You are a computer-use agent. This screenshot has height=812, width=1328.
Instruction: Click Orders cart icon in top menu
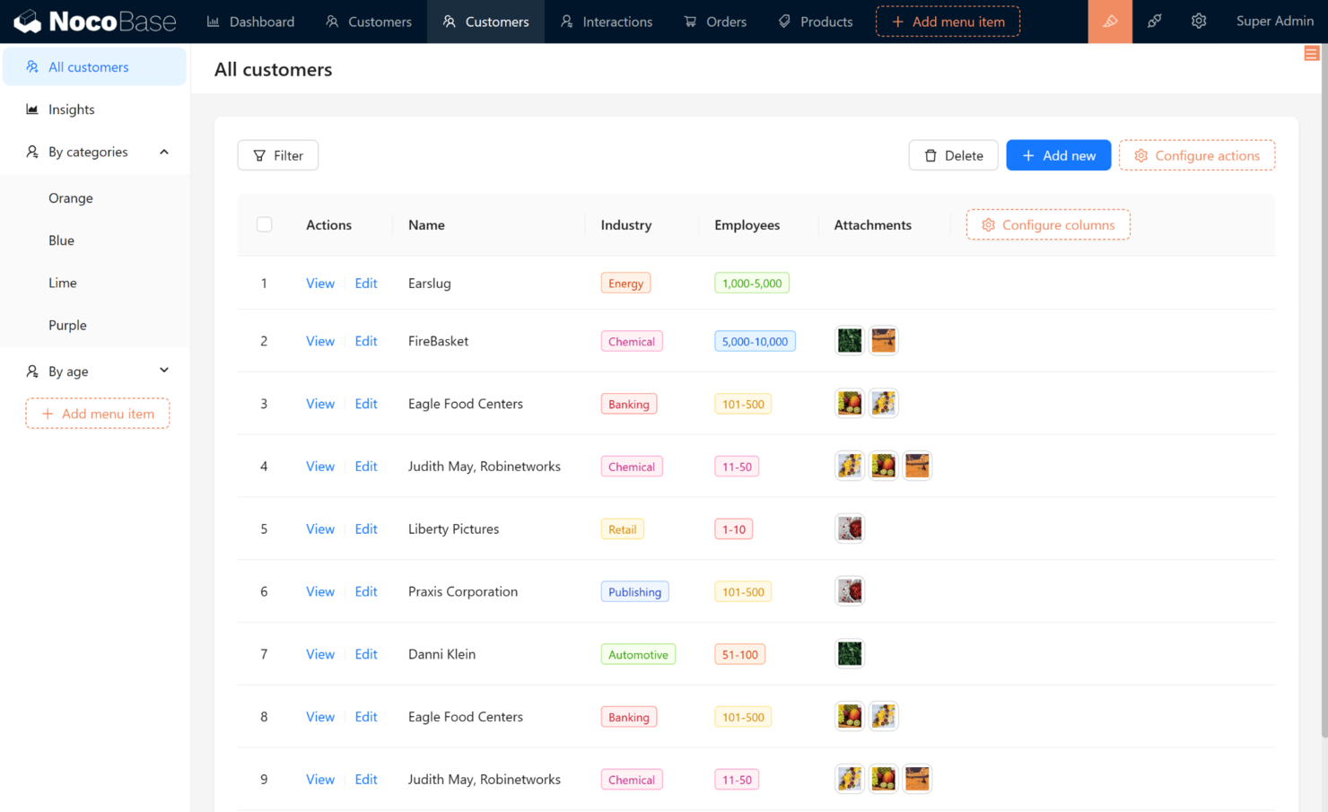coord(690,22)
